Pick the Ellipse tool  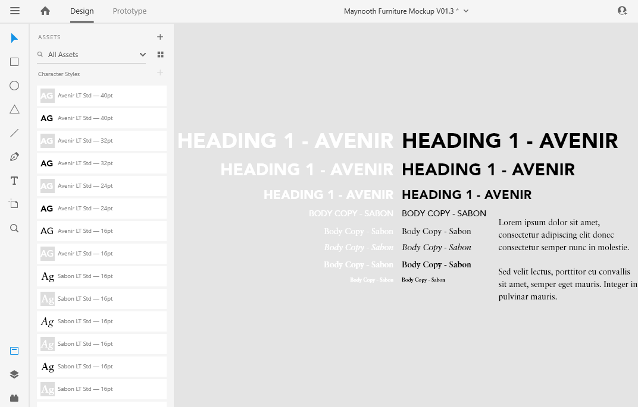coord(14,86)
